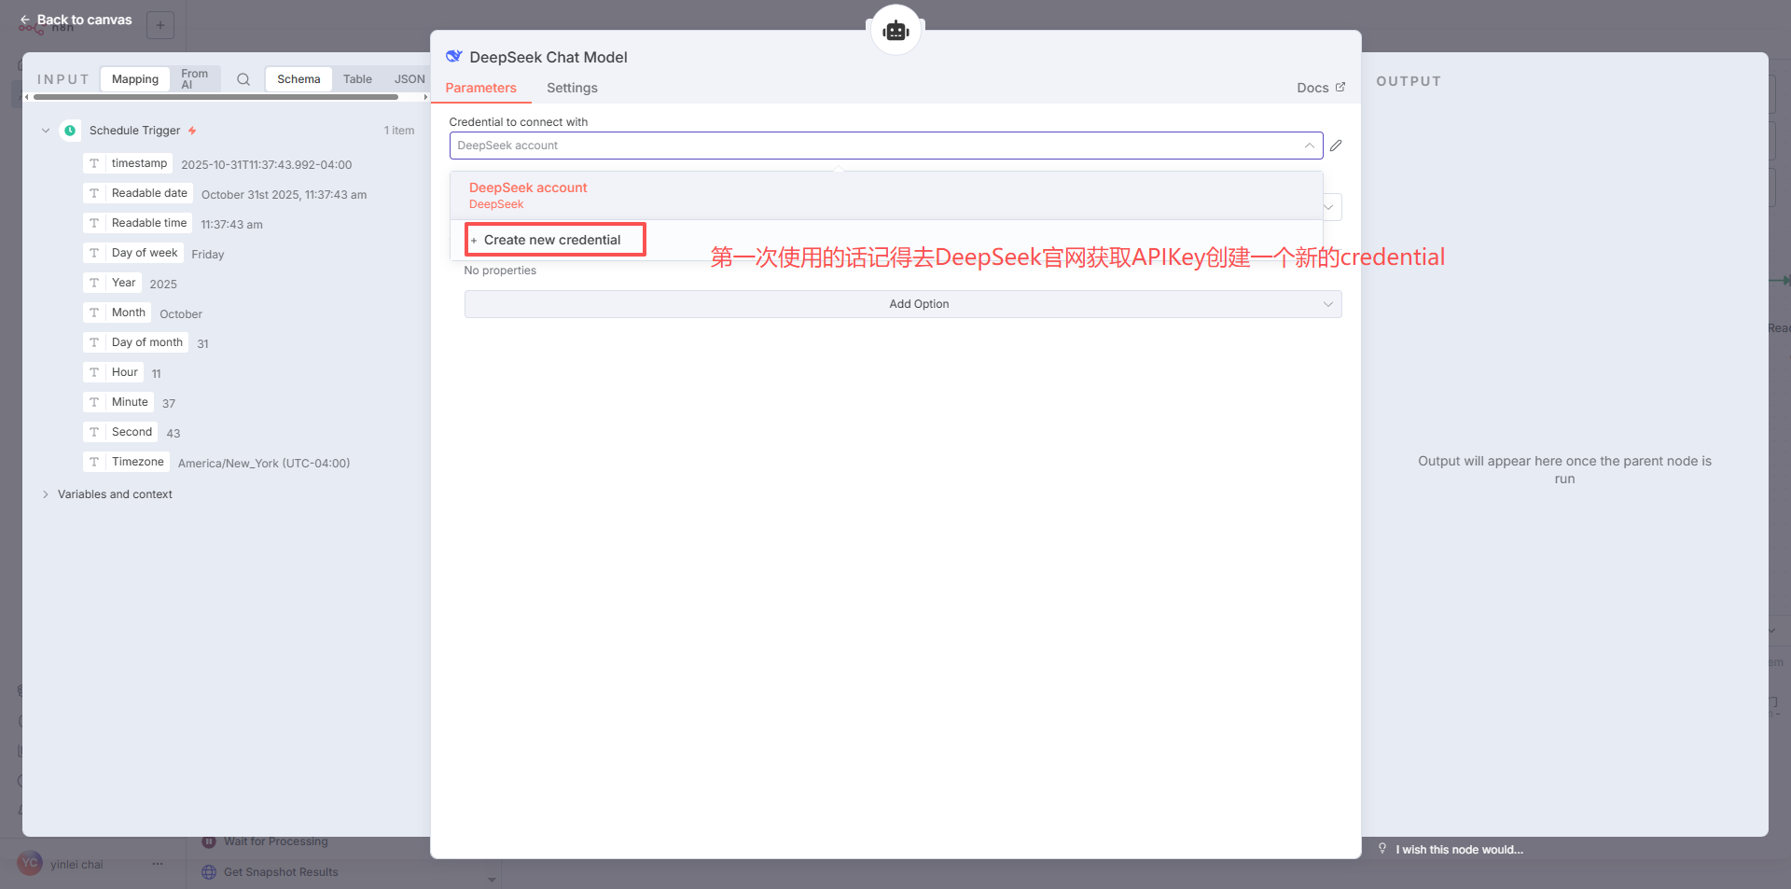This screenshot has width=1791, height=889.
Task: Click the value Friday
Action: pos(208,255)
